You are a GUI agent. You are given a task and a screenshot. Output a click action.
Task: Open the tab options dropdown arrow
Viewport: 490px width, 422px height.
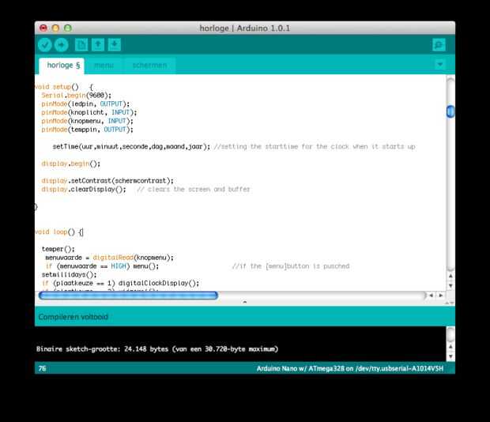click(440, 65)
